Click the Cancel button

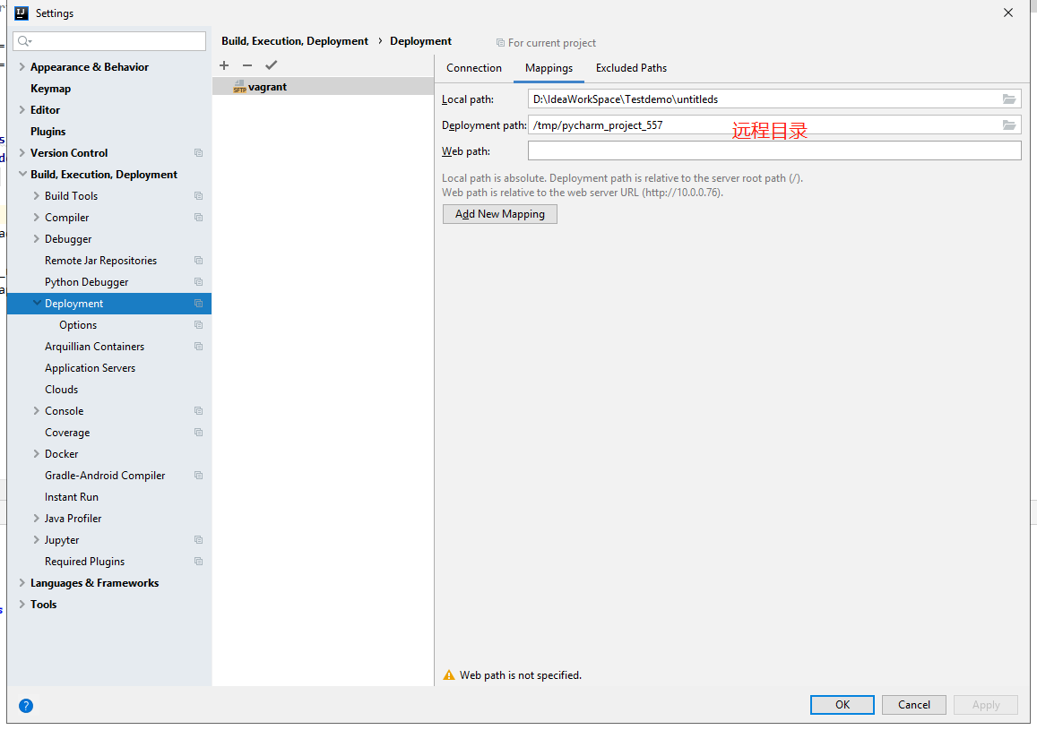[914, 705]
